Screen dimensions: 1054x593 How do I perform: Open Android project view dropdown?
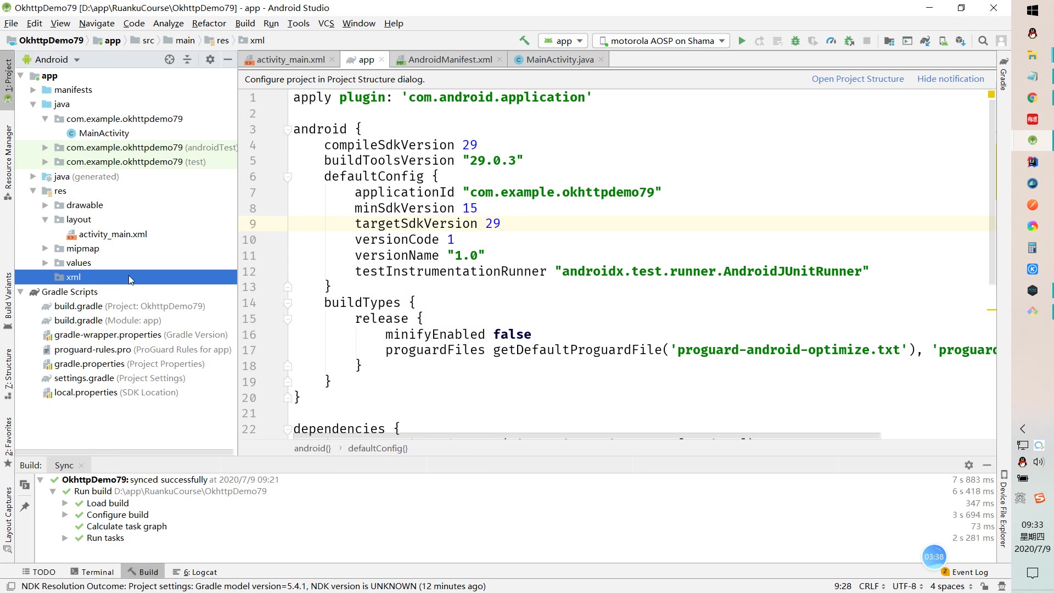[x=51, y=59]
